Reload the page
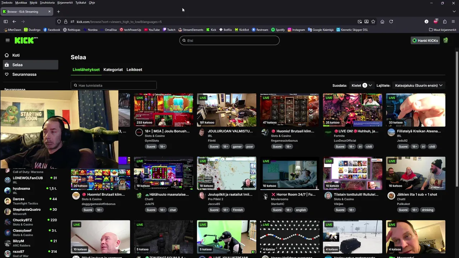Image resolution: width=459 pixels, height=258 pixels. 391,21
